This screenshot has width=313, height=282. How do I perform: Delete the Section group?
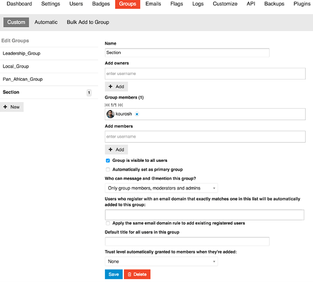137,275
